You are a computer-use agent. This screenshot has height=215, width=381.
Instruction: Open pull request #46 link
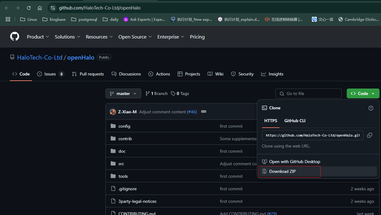[x=192, y=112]
